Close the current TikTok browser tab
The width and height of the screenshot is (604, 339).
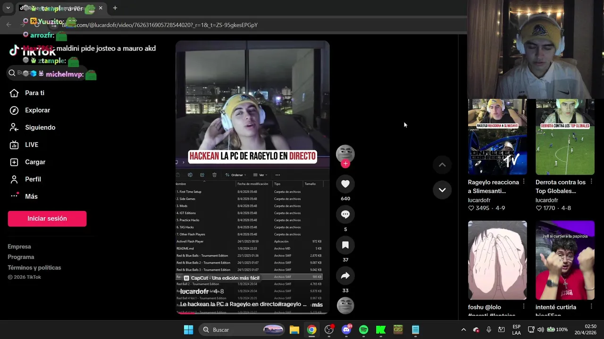pyautogui.click(x=101, y=8)
